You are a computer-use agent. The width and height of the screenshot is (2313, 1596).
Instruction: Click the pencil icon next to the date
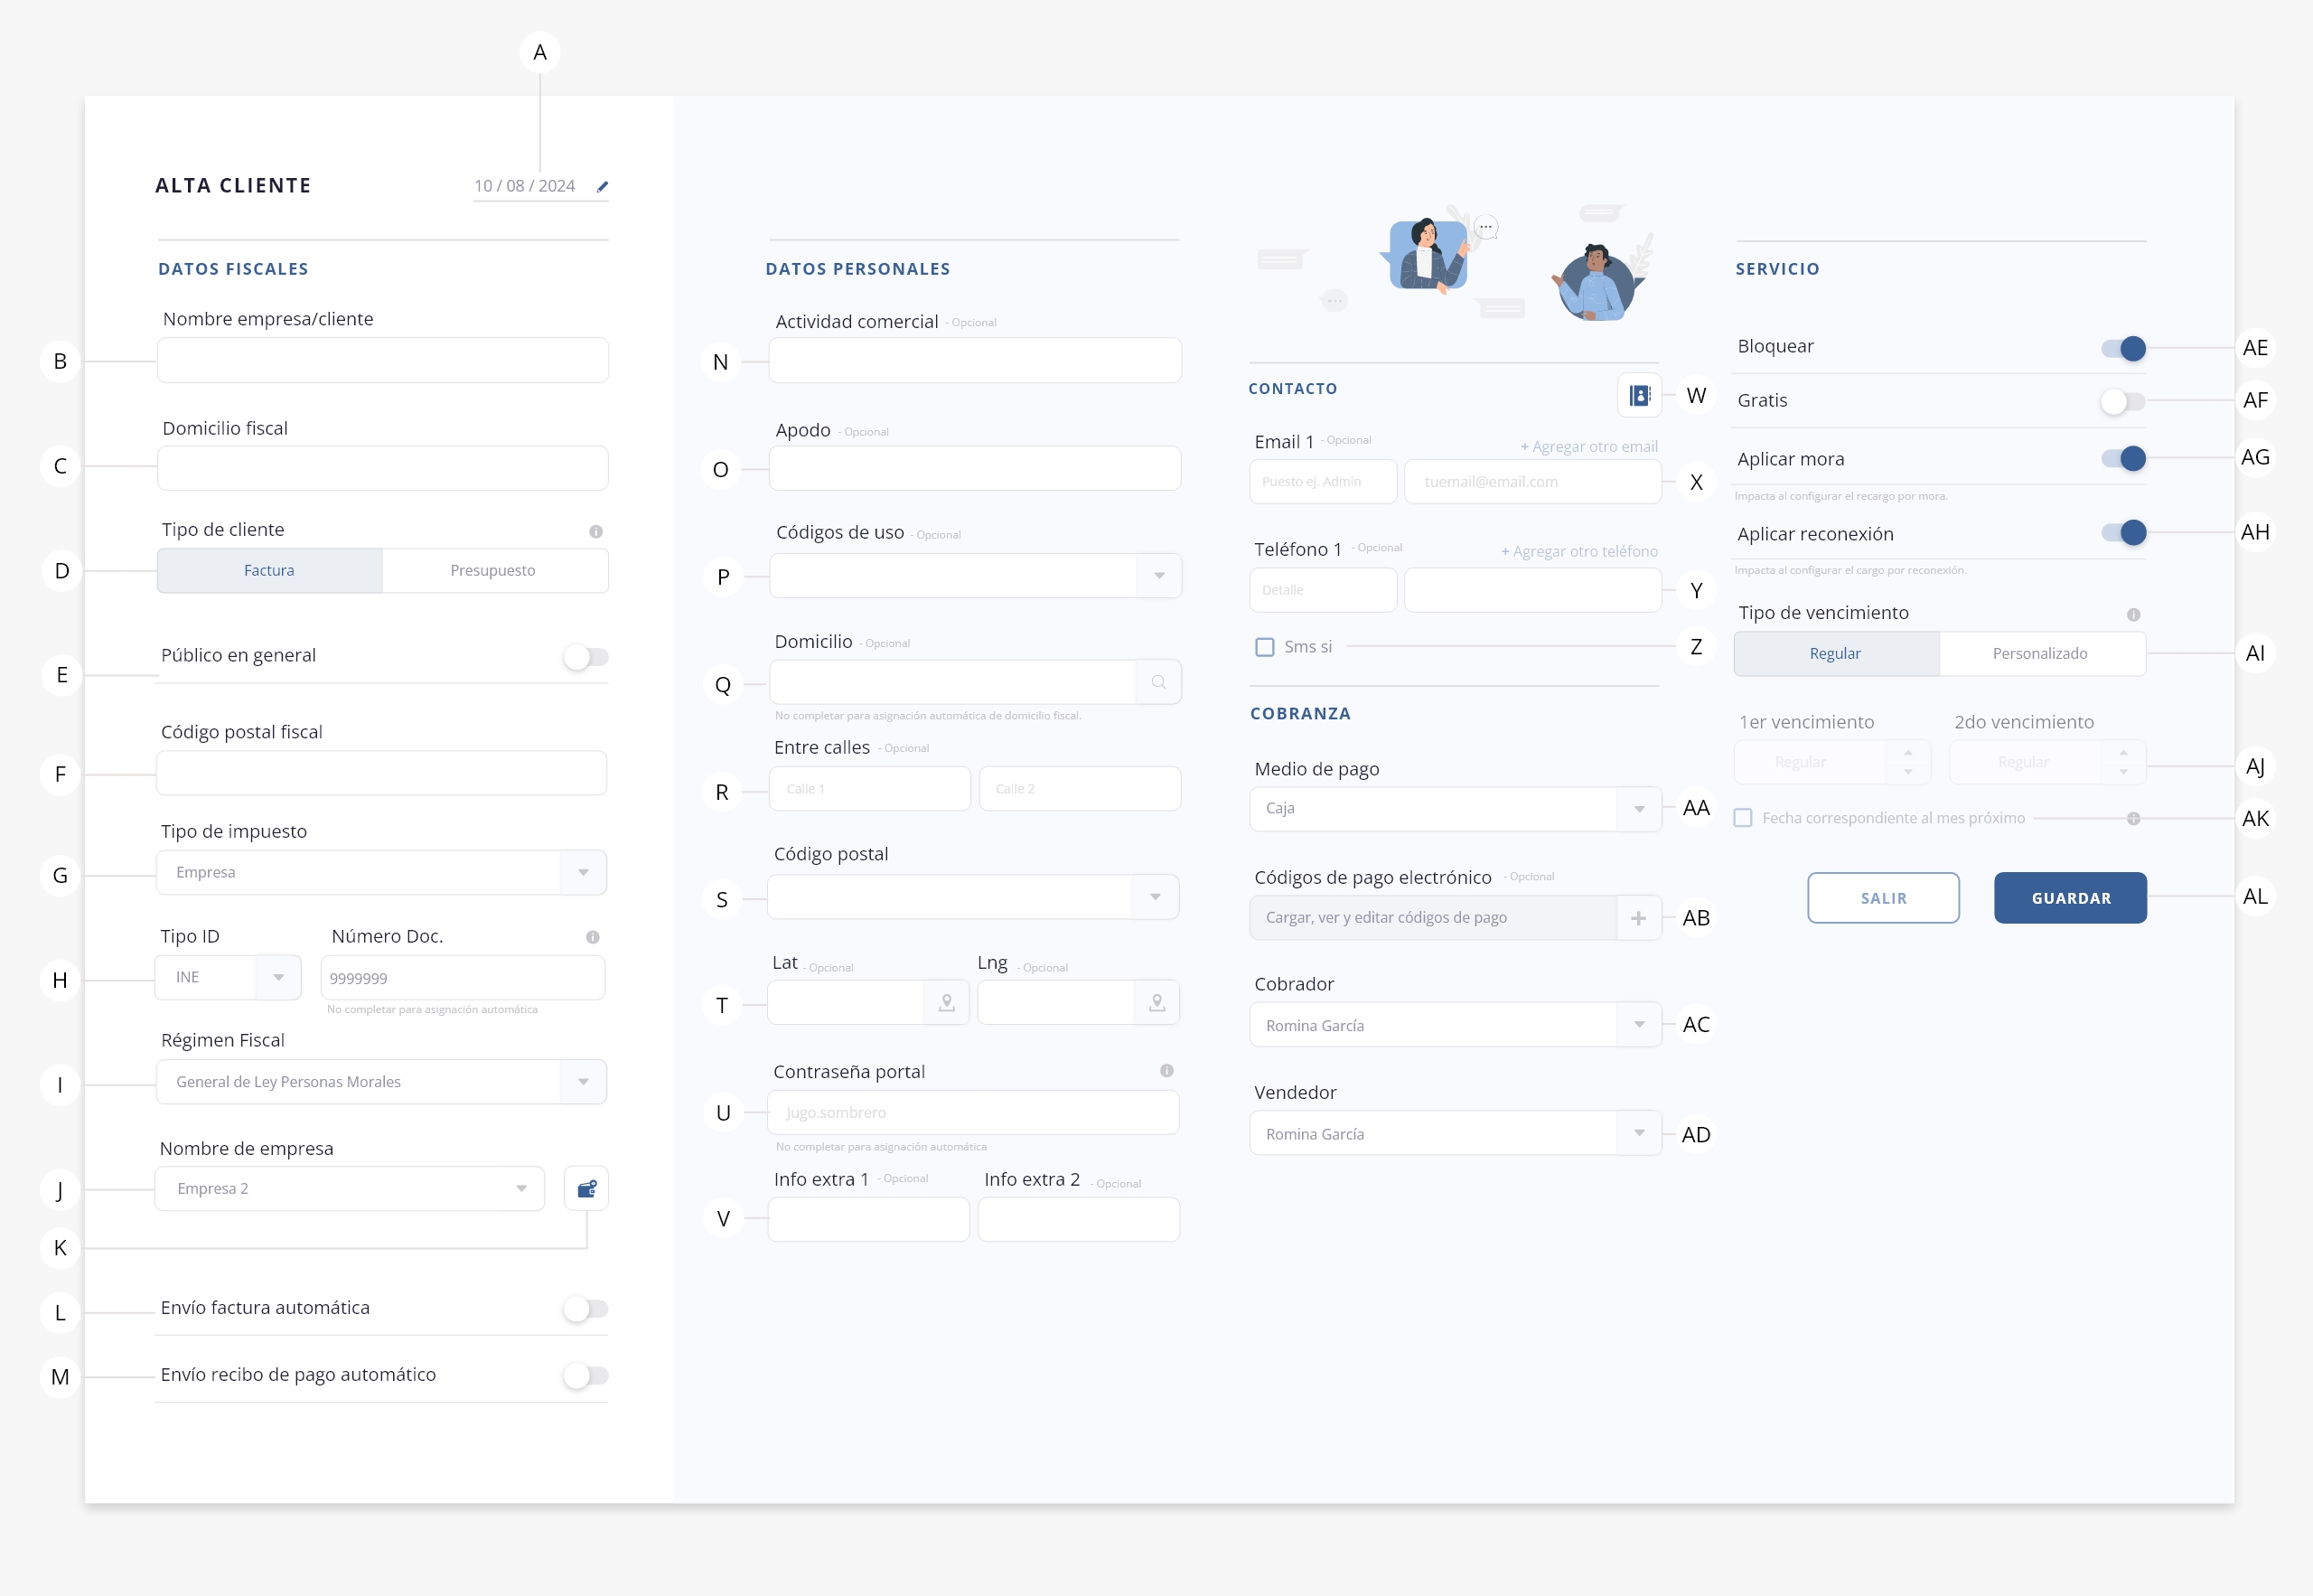pyautogui.click(x=602, y=186)
